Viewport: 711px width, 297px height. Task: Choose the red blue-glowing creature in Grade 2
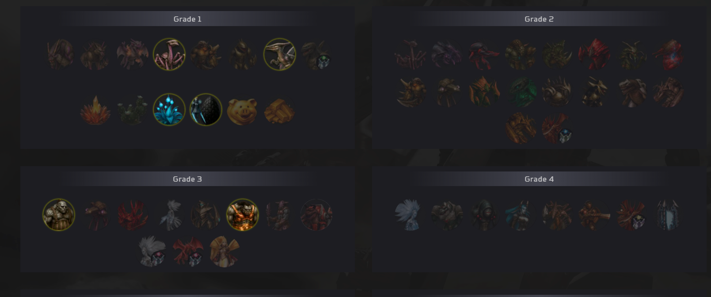668,55
